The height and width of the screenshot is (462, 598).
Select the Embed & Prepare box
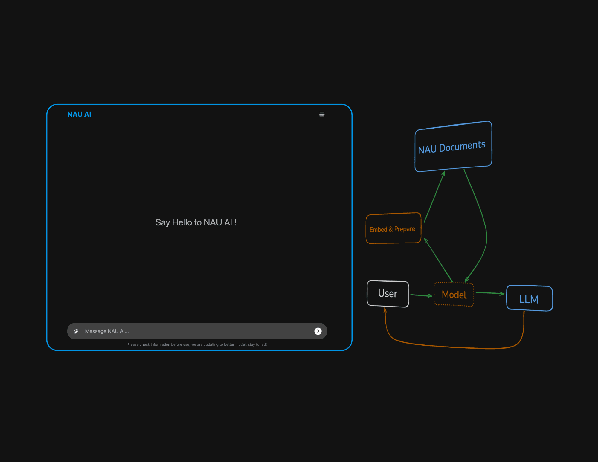coord(393,229)
